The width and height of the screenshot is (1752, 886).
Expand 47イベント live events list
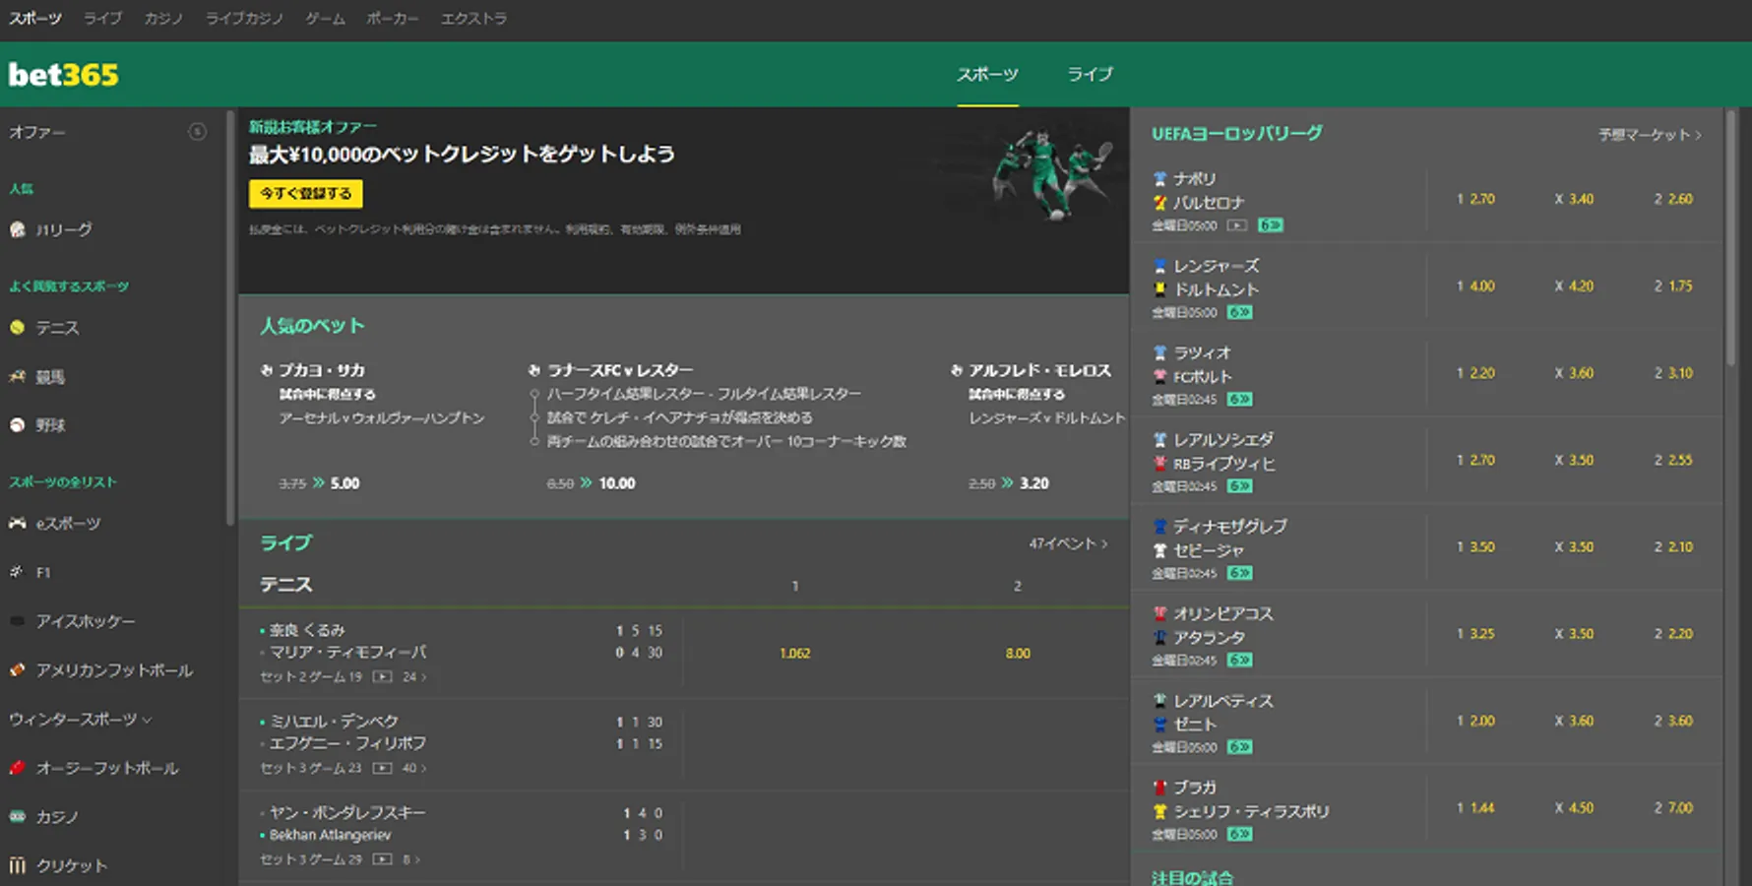tap(1069, 543)
